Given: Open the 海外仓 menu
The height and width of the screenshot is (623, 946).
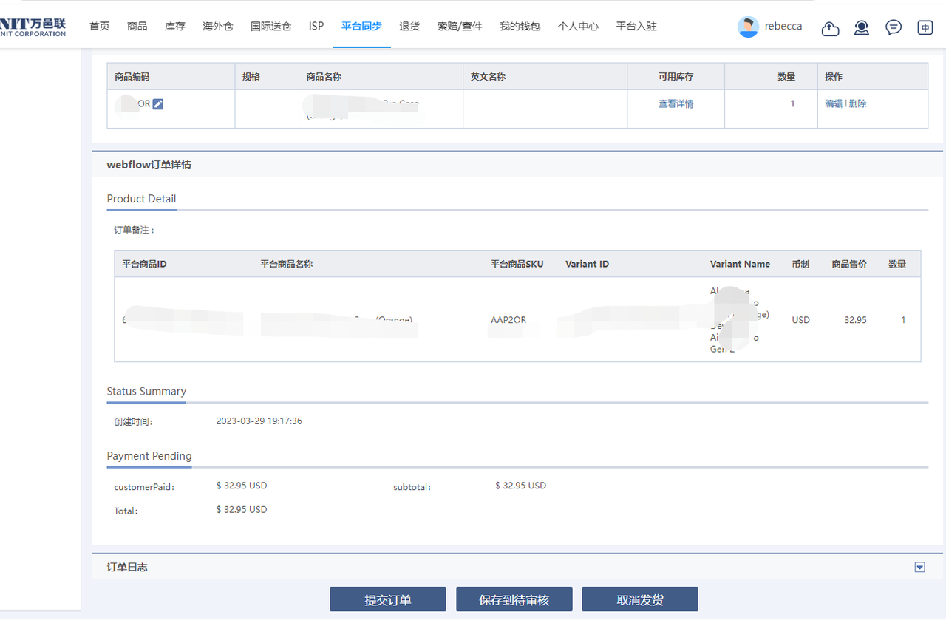Looking at the screenshot, I should coord(218,26).
